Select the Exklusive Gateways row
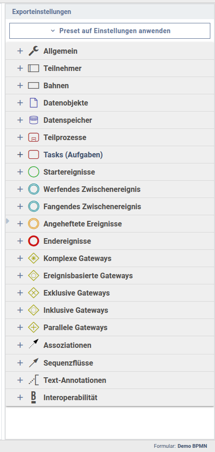 [110, 293]
